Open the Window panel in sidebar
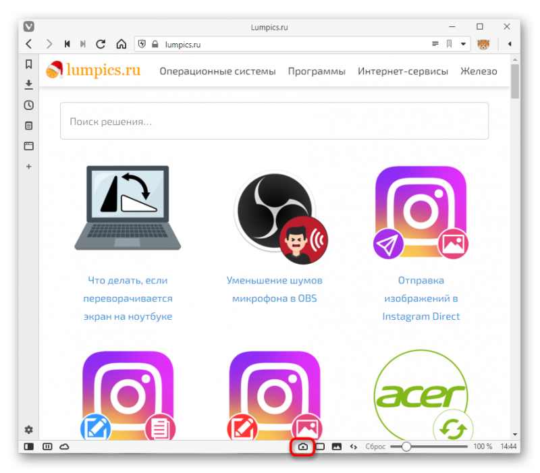Image resolution: width=540 pixels, height=473 pixels. tap(29, 146)
